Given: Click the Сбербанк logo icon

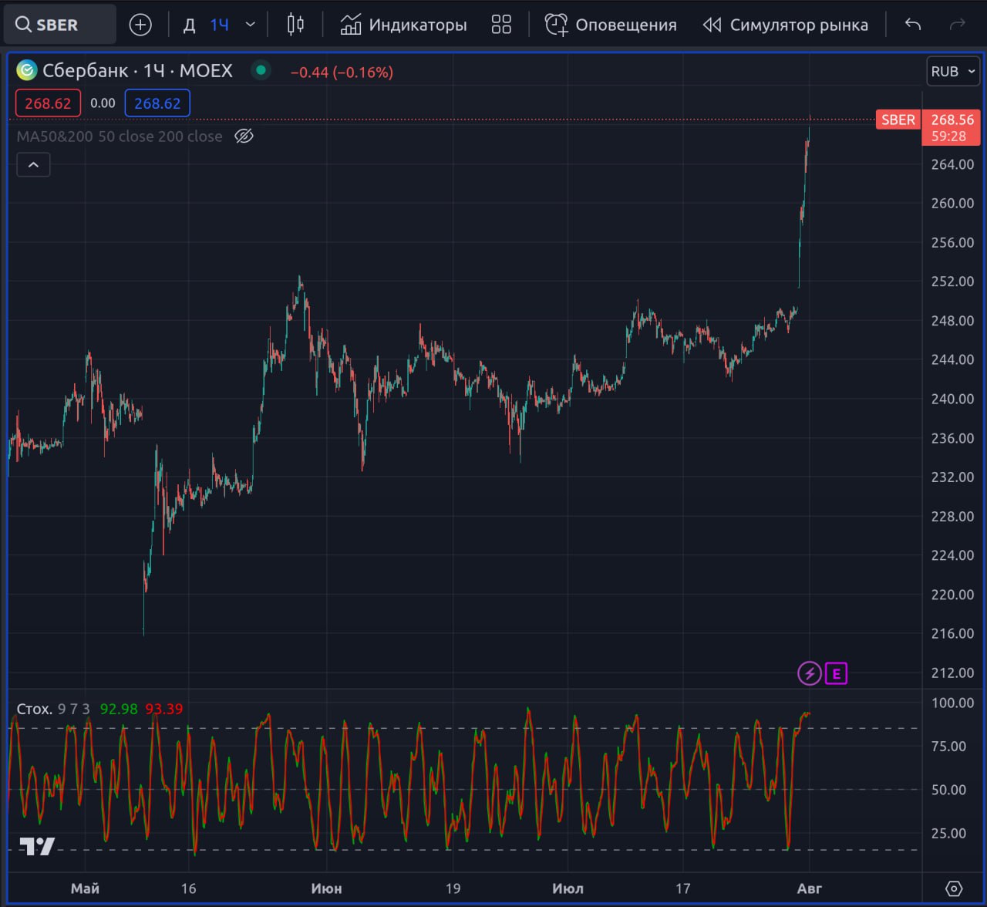Looking at the screenshot, I should point(27,71).
